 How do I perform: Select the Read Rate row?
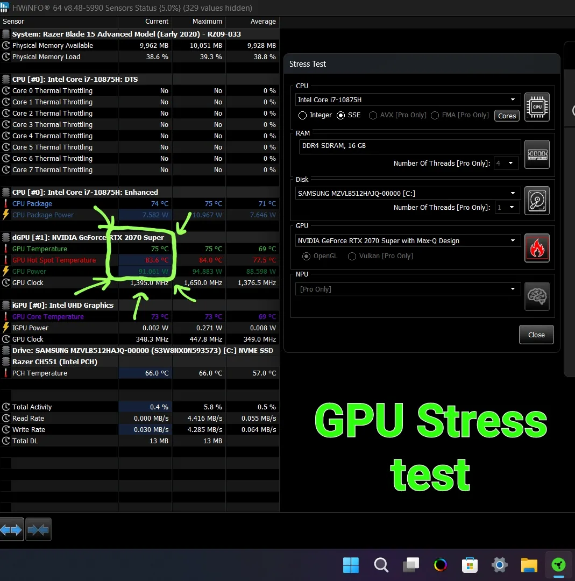click(140, 419)
